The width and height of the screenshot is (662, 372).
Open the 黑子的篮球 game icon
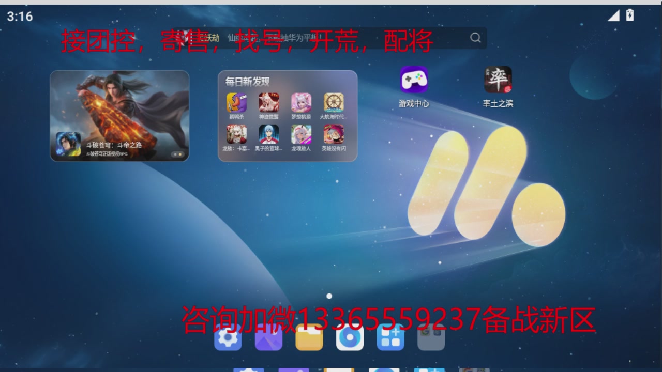(x=269, y=134)
